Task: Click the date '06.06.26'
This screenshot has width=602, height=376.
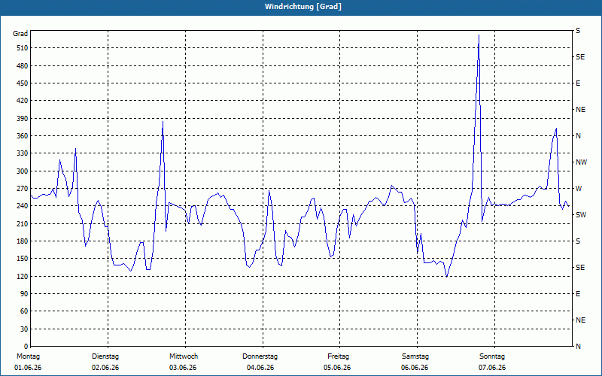Action: tap(415, 368)
